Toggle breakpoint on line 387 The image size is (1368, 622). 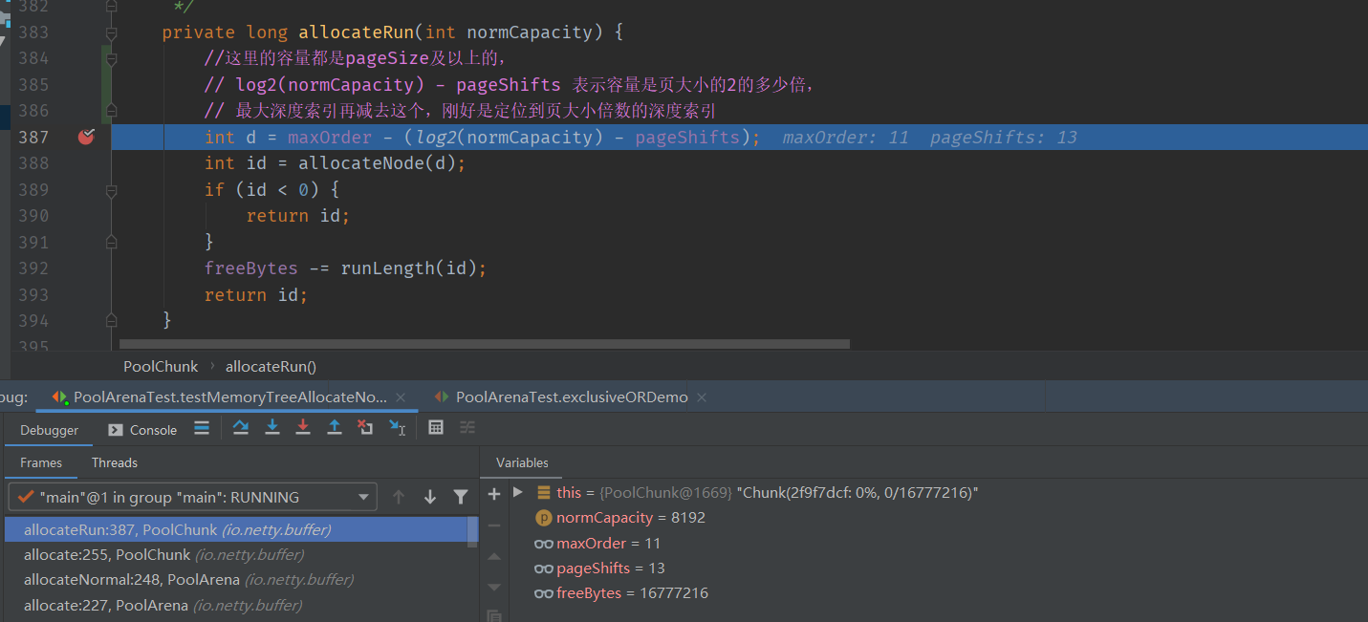tap(86, 137)
